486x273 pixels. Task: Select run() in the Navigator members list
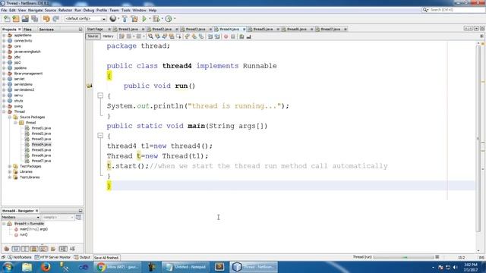[24, 234]
